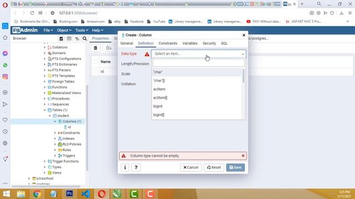Switch to the Variables tab in dialog
The image size is (355, 199).
(x=190, y=43)
